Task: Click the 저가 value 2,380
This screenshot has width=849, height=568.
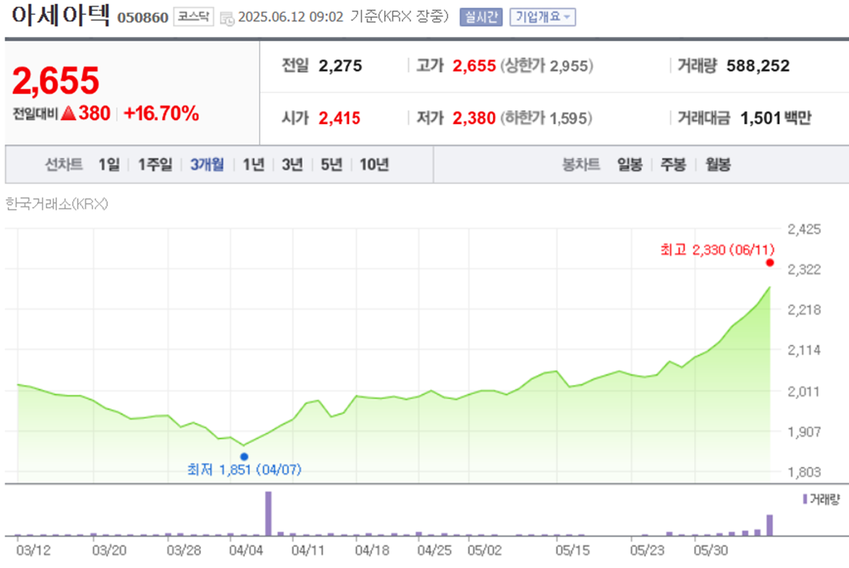Action: [x=474, y=118]
